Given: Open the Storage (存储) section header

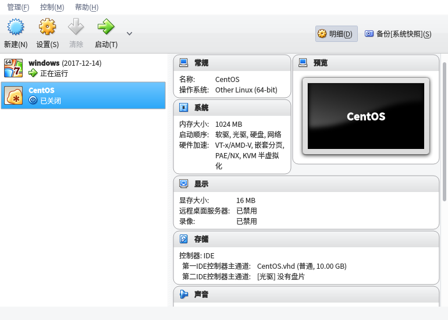Looking at the screenshot, I should [306, 239].
